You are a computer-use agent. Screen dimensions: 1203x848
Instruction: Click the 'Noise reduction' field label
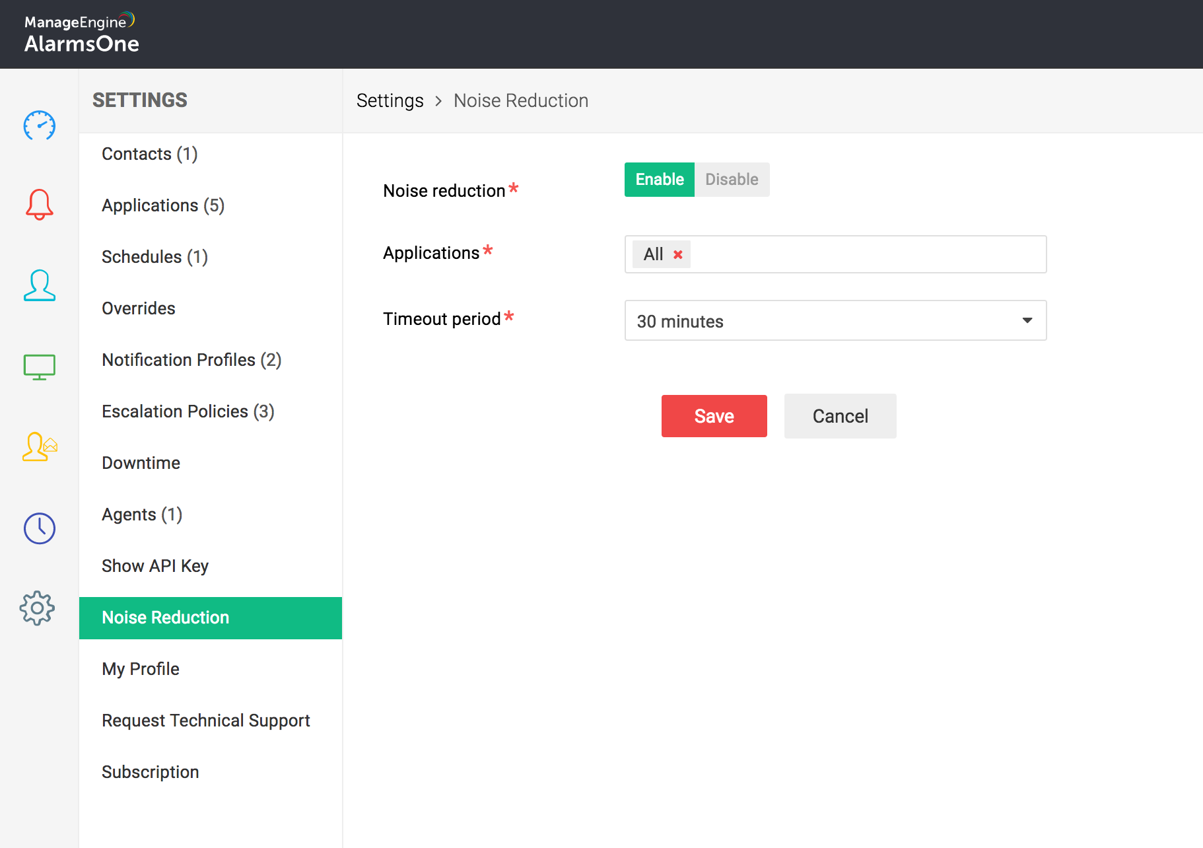(444, 191)
